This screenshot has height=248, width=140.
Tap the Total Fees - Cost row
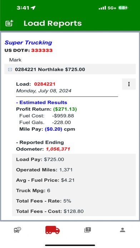click(74, 211)
